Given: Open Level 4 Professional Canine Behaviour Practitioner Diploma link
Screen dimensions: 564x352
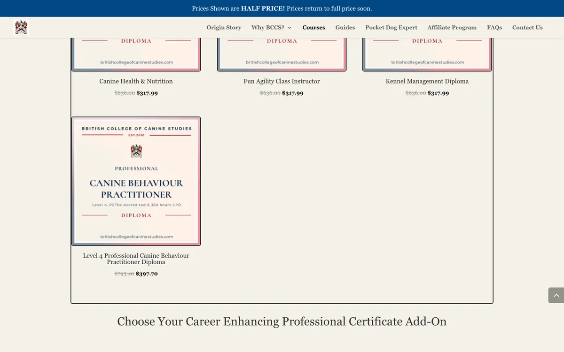Looking at the screenshot, I should point(136,259).
